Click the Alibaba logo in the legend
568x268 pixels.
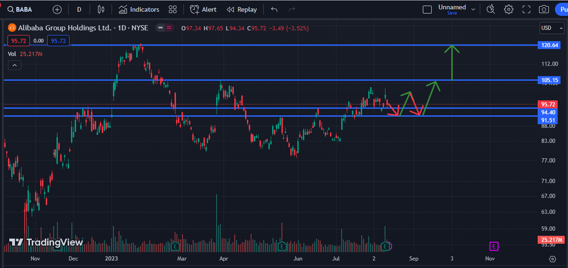click(12, 28)
